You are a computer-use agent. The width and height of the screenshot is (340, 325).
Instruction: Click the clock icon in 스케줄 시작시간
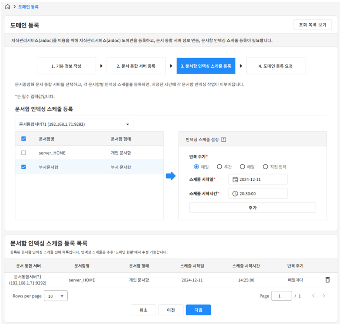(235, 194)
